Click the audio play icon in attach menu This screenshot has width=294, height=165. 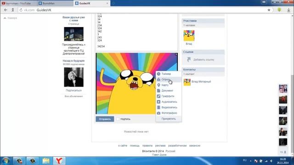pyautogui.click(x=158, y=102)
